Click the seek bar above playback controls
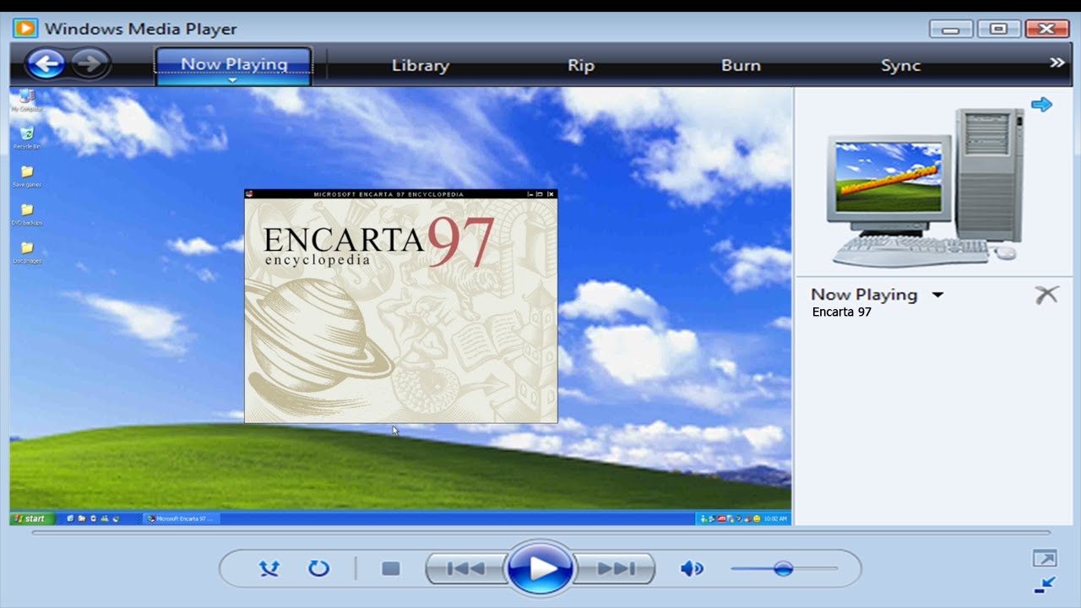The height and width of the screenshot is (608, 1081). (540, 533)
